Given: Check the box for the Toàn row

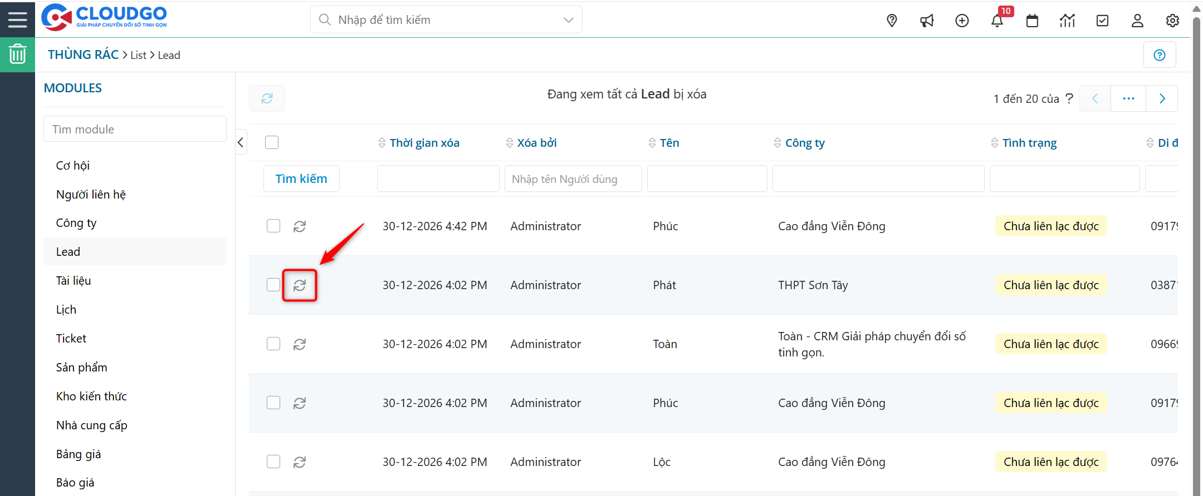Looking at the screenshot, I should pos(273,344).
